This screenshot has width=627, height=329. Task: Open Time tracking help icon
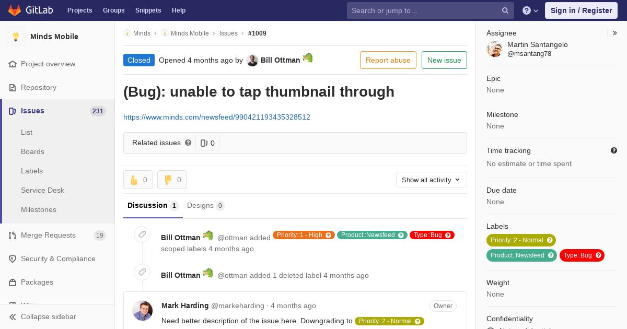[x=614, y=150]
